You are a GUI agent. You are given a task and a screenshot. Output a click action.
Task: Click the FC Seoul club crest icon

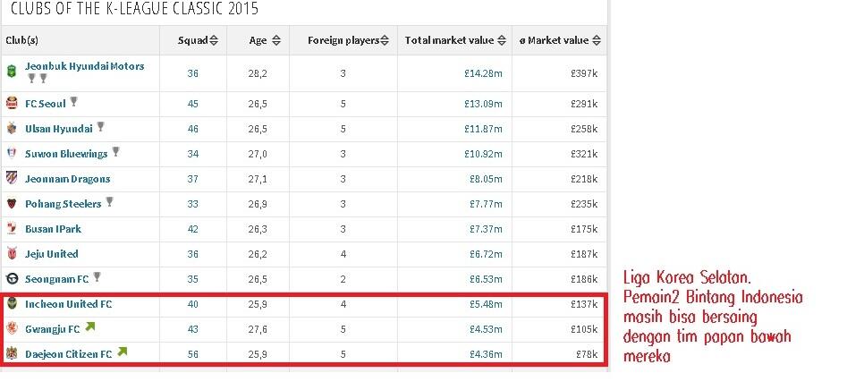pos(12,103)
